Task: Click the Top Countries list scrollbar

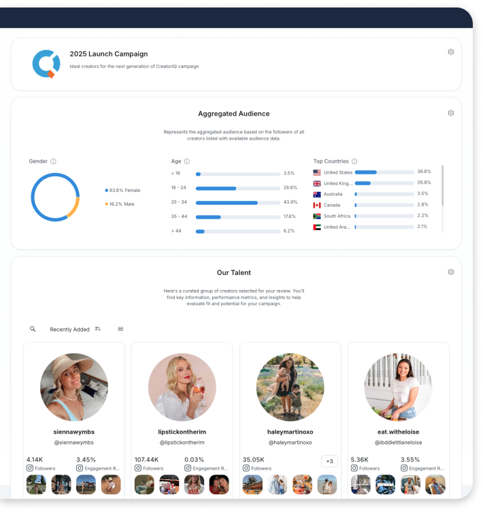Action: point(443,185)
